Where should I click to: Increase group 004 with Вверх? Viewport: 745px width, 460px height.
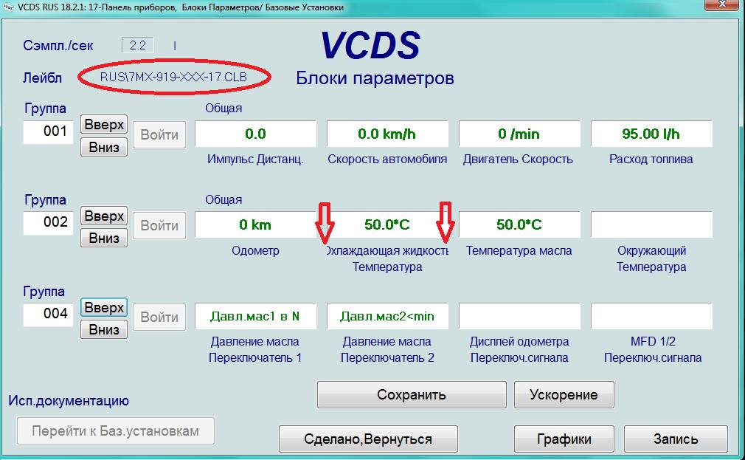click(104, 307)
